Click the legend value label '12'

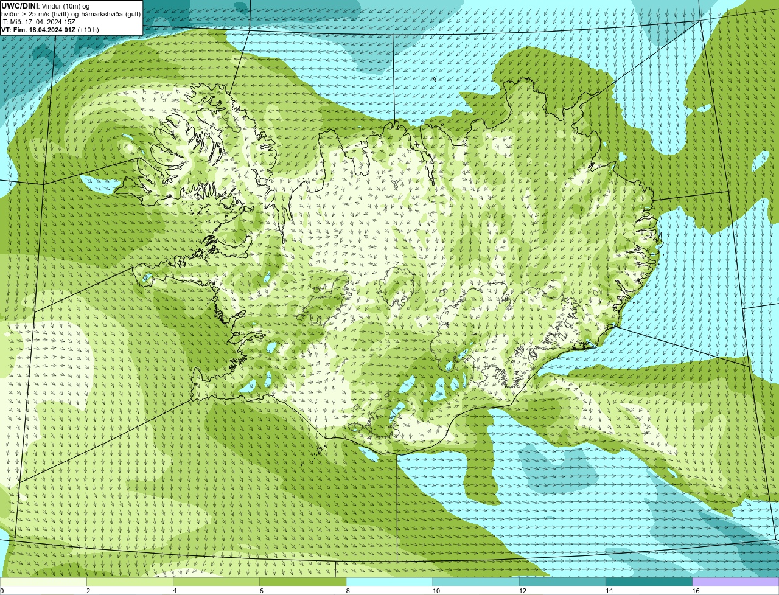(x=522, y=591)
